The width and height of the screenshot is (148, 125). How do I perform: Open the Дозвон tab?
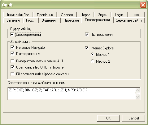(x=67, y=15)
